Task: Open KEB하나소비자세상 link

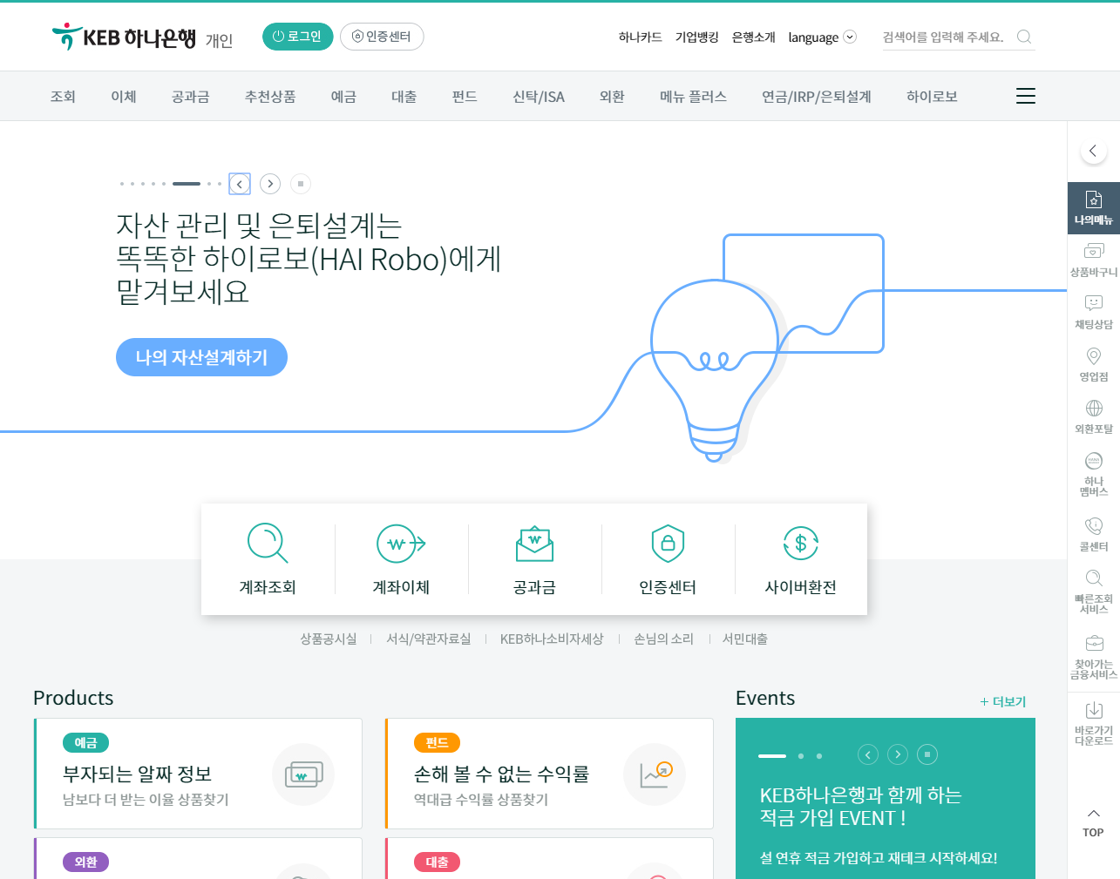Action: click(x=552, y=639)
